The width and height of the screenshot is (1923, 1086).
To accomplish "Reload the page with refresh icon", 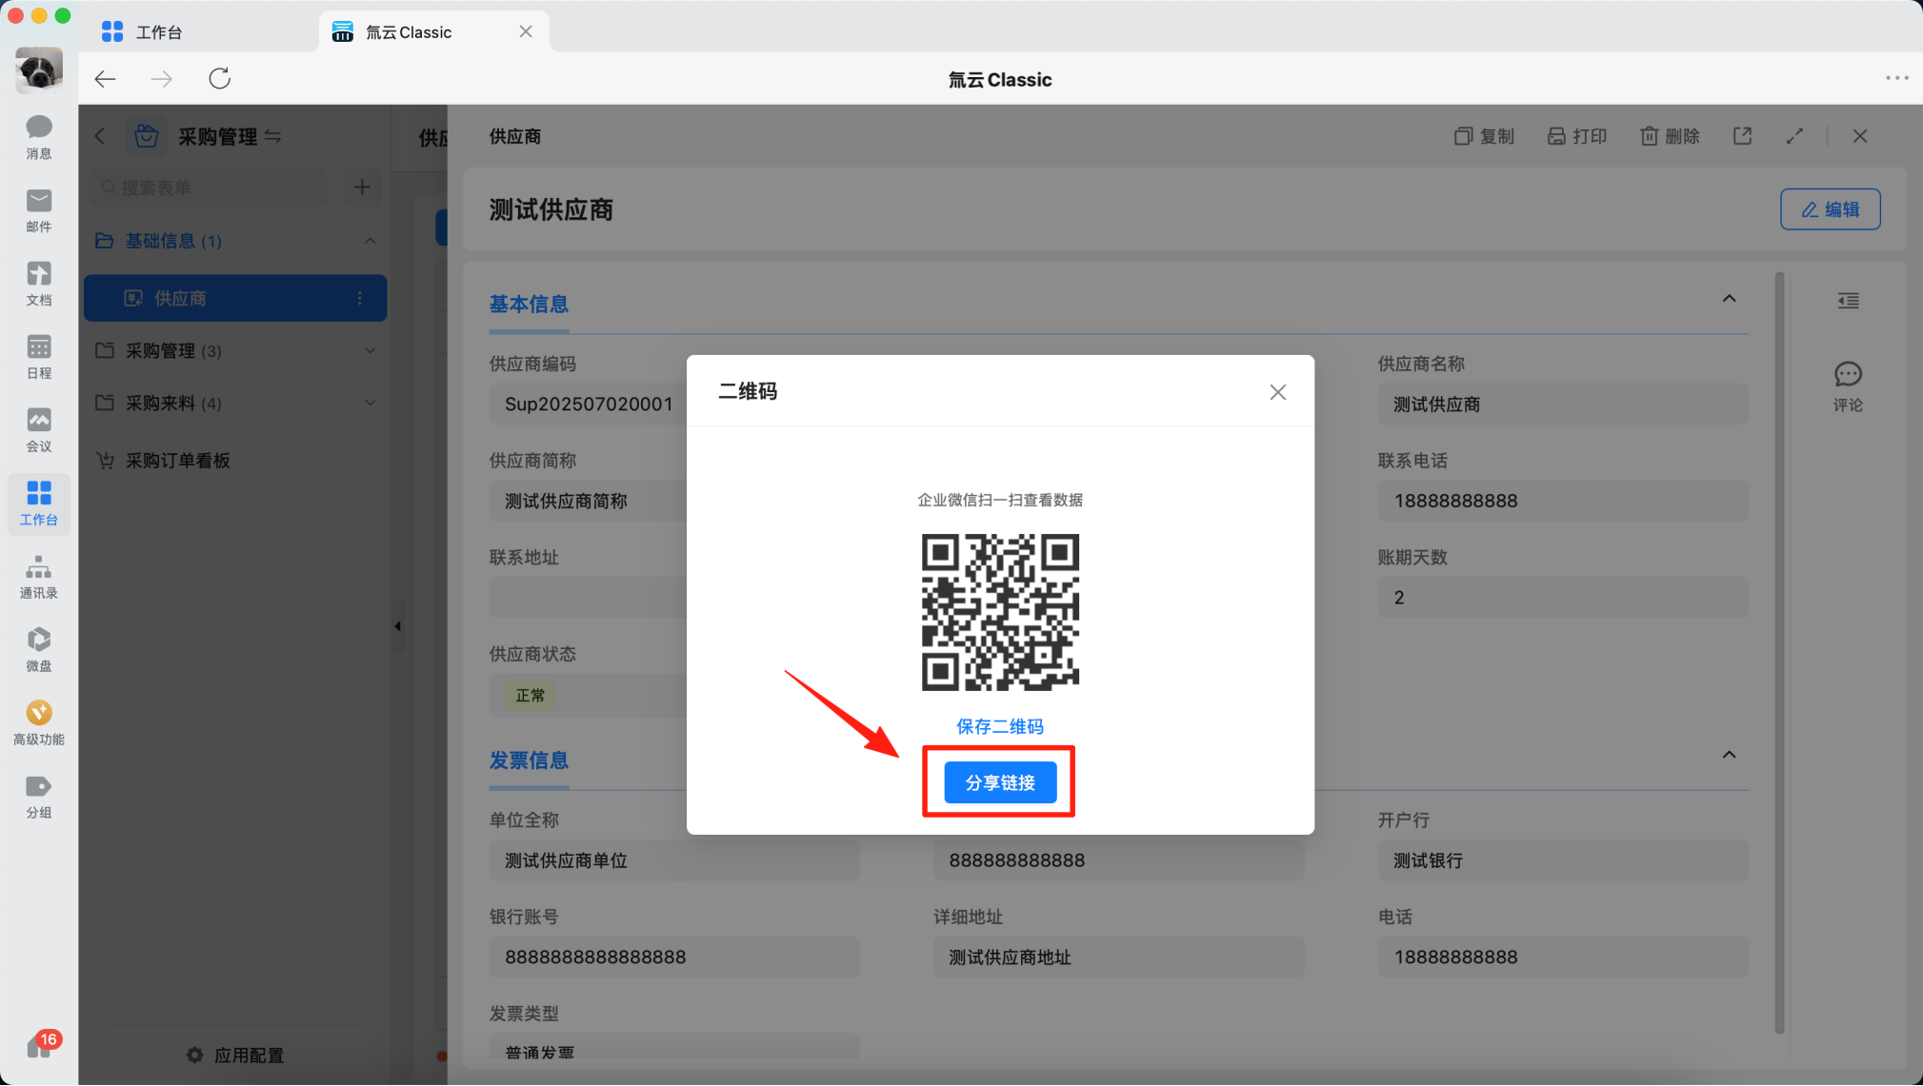I will [220, 79].
